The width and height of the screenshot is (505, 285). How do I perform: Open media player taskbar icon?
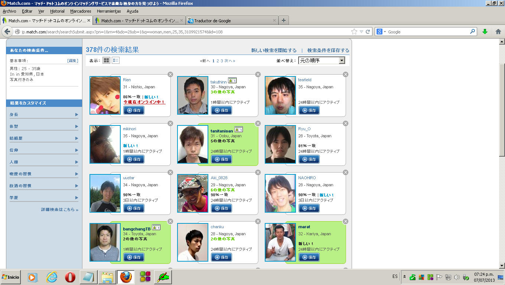(33, 277)
